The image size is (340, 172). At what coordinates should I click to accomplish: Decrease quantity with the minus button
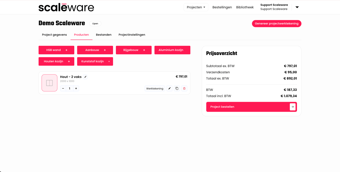[63, 89]
